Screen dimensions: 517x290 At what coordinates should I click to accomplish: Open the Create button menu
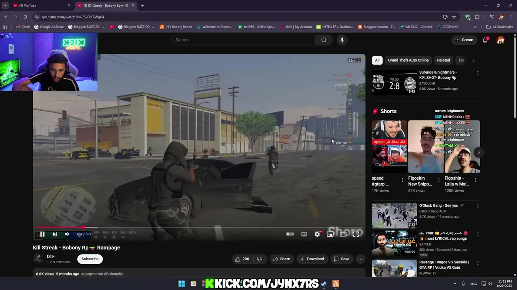464,40
